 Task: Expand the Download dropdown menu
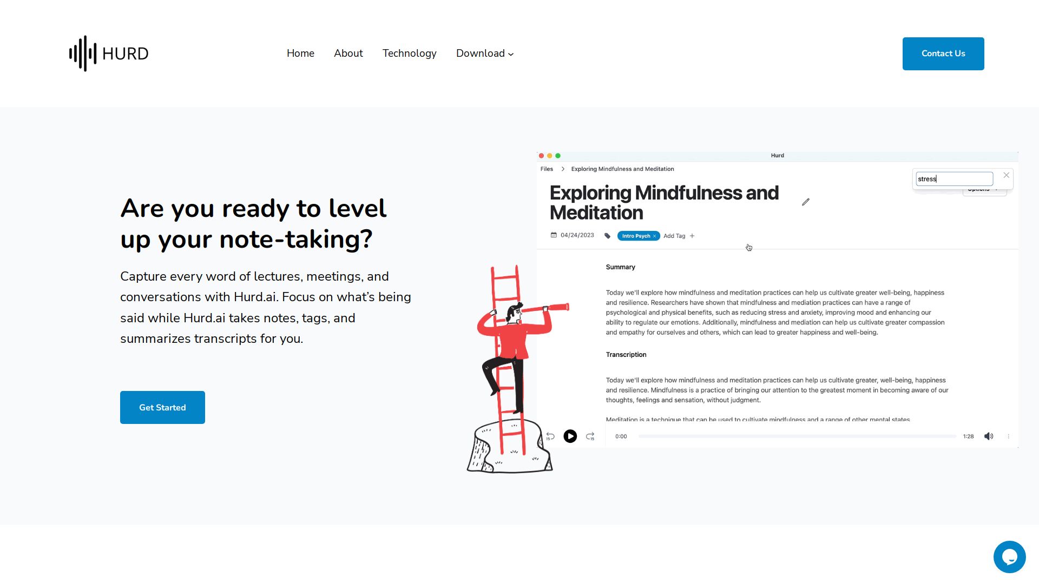(485, 54)
